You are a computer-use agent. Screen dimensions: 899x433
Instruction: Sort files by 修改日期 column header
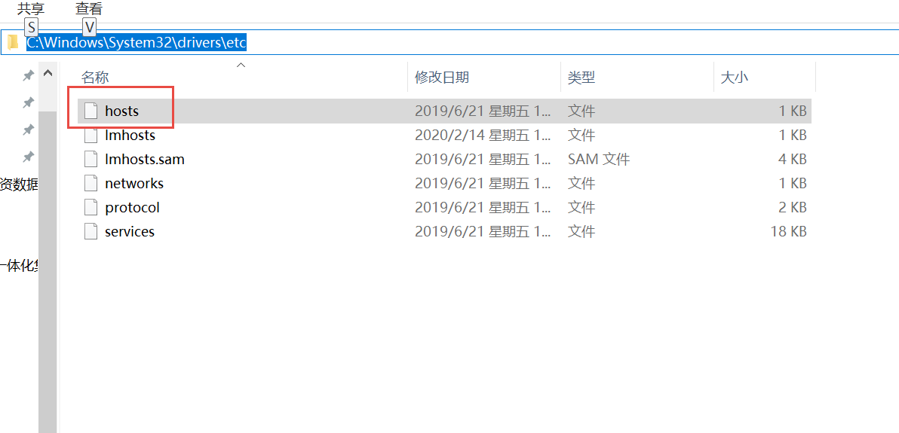442,78
